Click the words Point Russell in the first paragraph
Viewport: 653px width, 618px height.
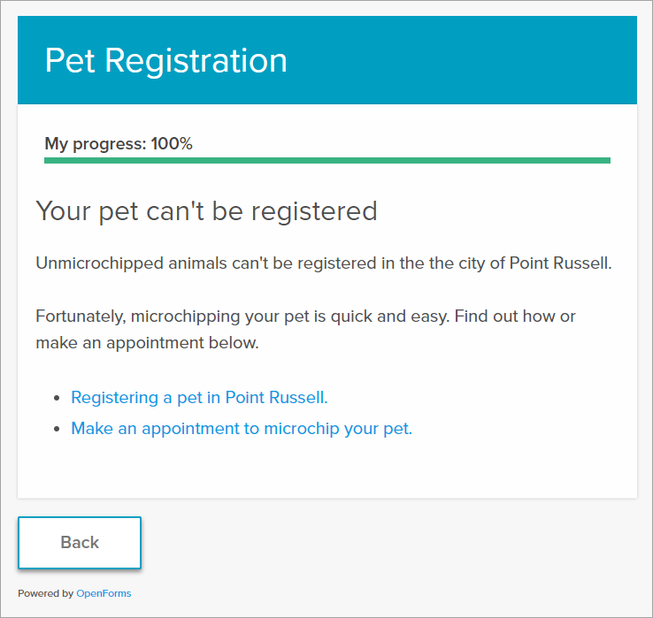[561, 263]
